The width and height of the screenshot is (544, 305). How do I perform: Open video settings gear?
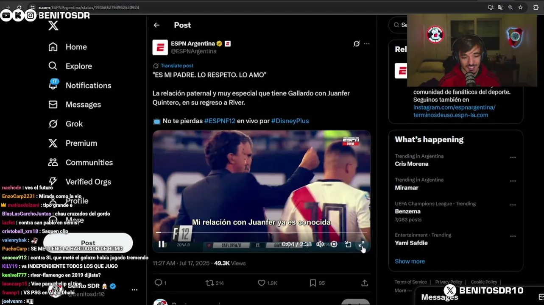334,244
